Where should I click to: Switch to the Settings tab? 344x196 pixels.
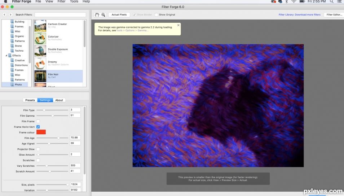[x=45, y=100]
